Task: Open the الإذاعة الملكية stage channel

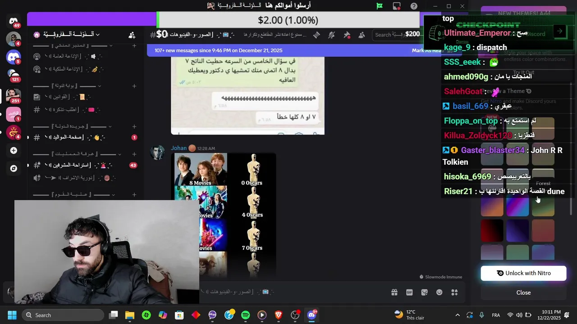Action: point(85,69)
